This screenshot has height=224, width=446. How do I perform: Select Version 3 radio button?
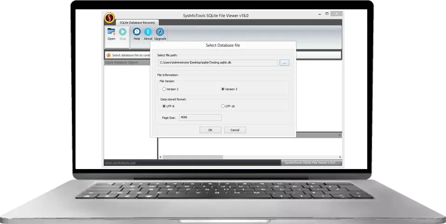[223, 89]
